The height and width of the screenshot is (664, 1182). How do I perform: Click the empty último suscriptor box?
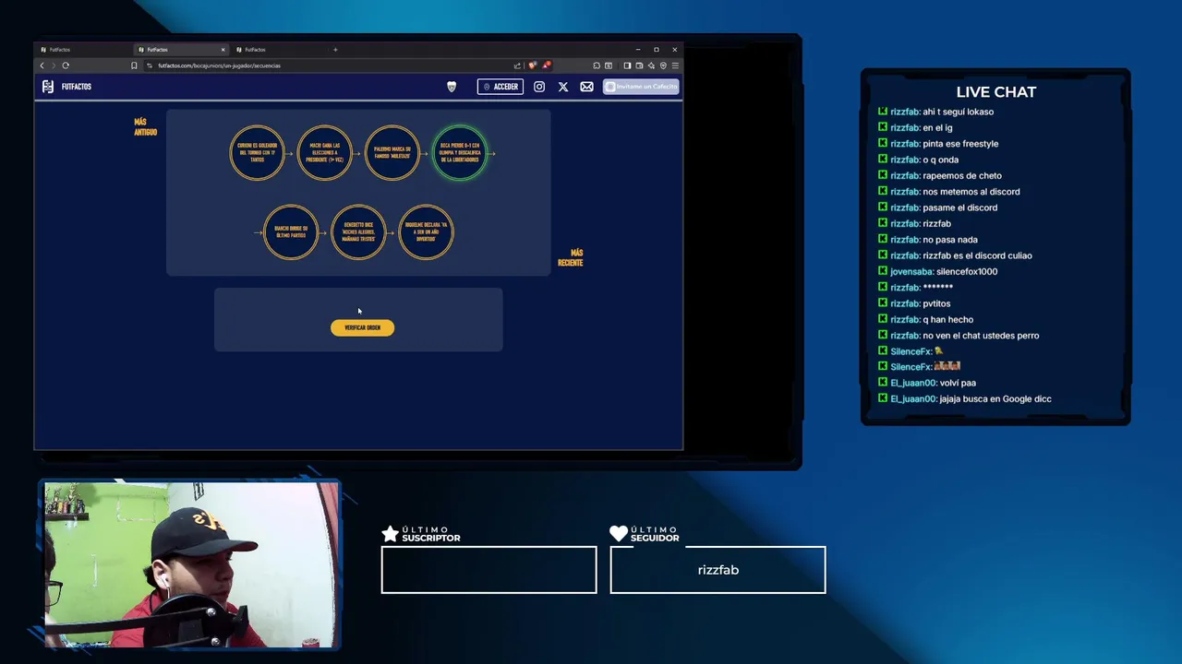tap(488, 570)
